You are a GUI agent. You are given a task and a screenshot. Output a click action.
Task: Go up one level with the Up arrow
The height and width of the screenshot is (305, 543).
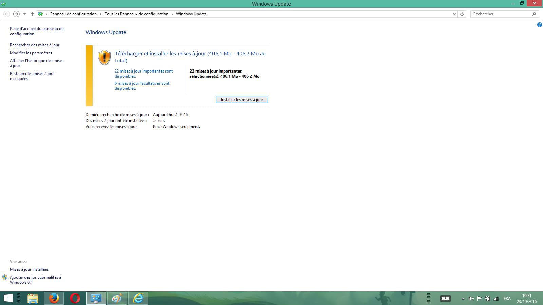(32, 14)
